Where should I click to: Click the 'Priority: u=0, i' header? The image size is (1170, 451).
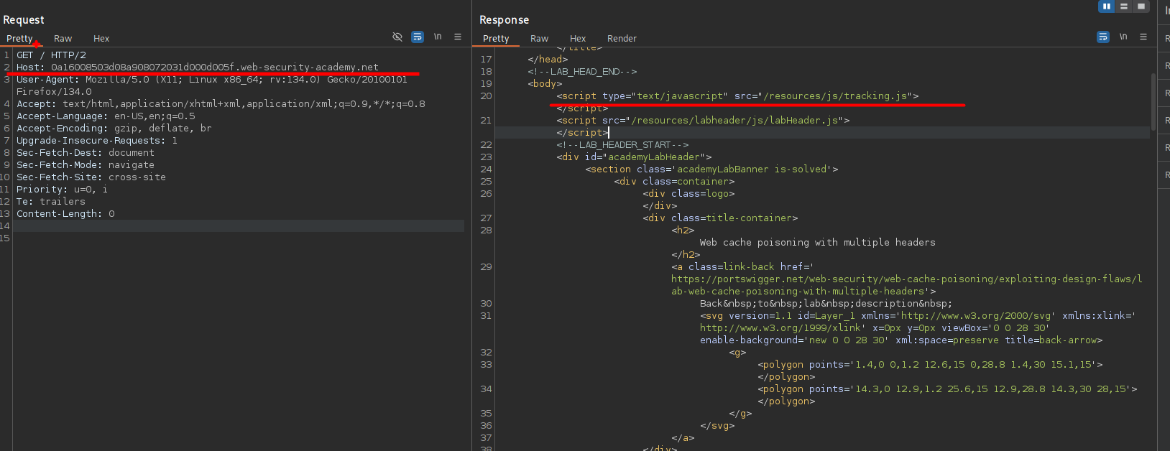(x=62, y=190)
